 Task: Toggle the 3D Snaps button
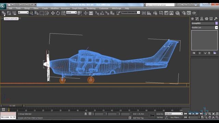pos(97,13)
